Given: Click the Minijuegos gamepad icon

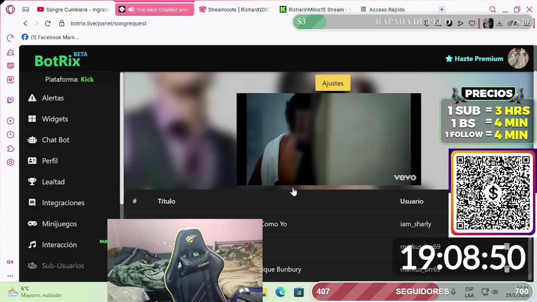Looking at the screenshot, I should (x=32, y=224).
